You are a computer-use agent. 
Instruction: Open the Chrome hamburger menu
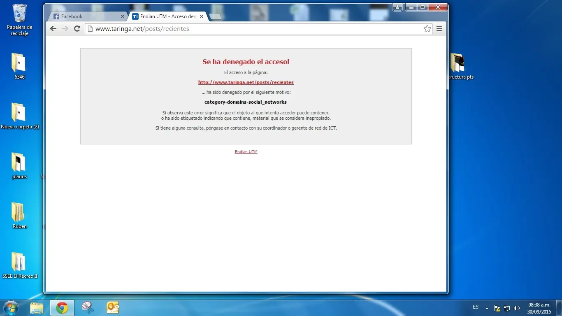439,29
